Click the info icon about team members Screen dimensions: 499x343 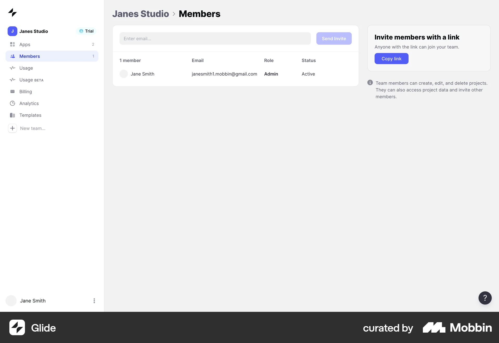point(370,82)
